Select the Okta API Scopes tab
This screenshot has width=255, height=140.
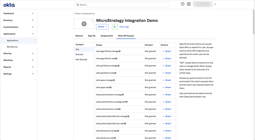click(x=126, y=36)
